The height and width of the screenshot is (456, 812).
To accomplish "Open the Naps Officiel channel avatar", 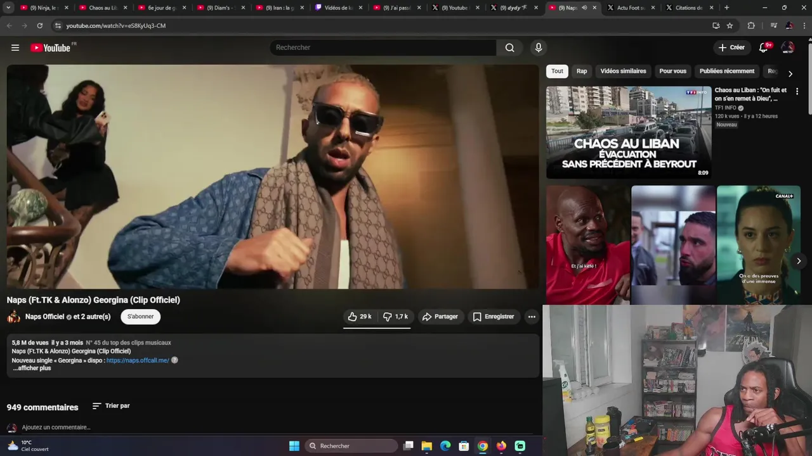I will 13,317.
